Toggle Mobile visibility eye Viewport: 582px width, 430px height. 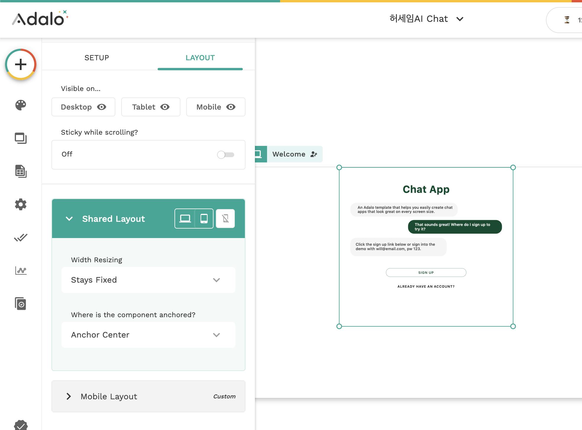(231, 107)
